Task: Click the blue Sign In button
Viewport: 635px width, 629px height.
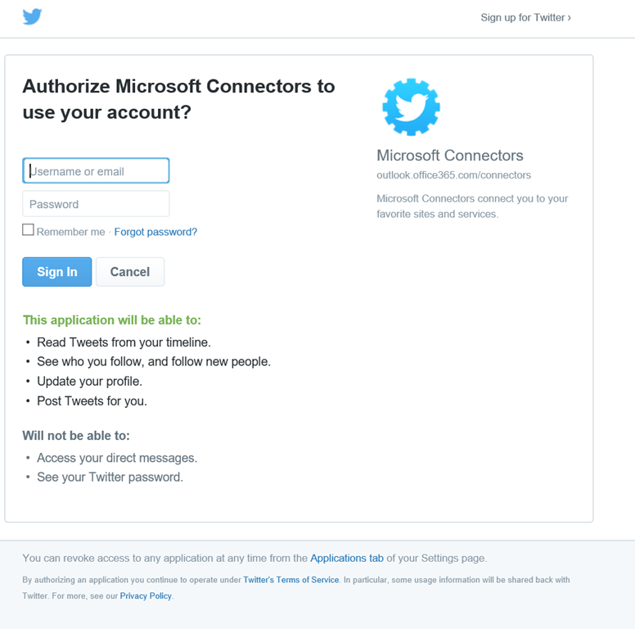Action: tap(57, 272)
